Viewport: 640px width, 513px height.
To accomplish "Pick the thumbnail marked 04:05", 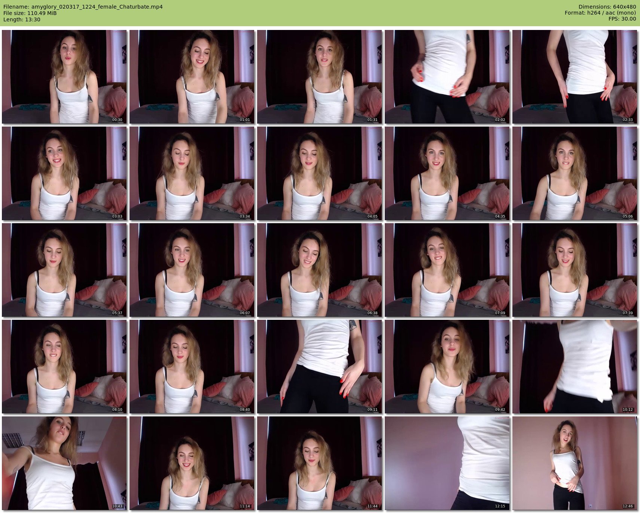I will [320, 173].
